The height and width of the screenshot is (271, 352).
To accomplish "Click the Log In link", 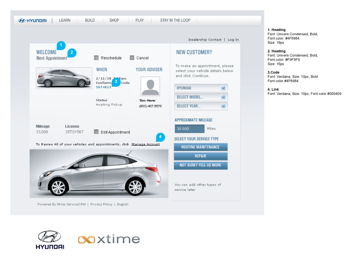I will pos(233,40).
